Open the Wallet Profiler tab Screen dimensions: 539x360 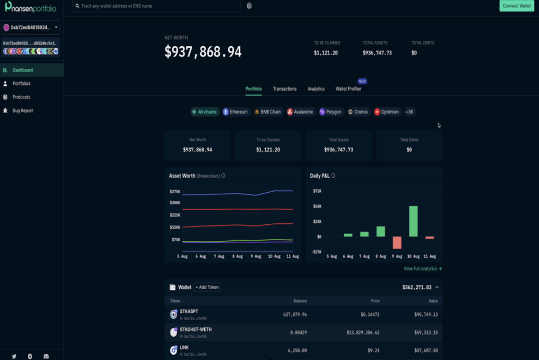(x=348, y=89)
